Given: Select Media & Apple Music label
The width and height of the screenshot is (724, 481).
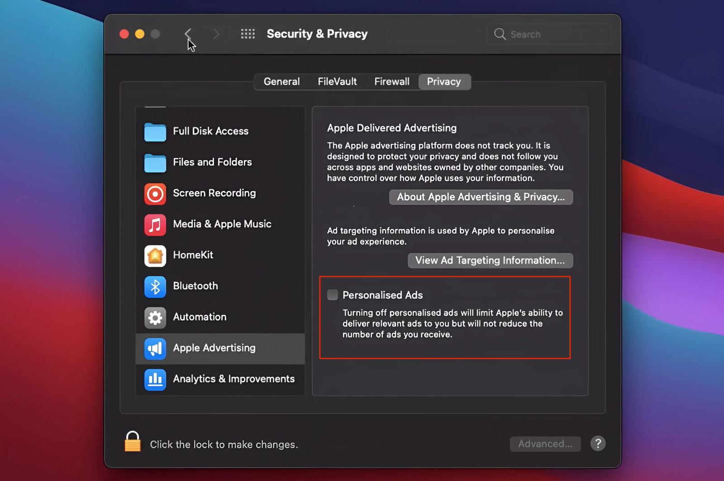Looking at the screenshot, I should point(222,224).
